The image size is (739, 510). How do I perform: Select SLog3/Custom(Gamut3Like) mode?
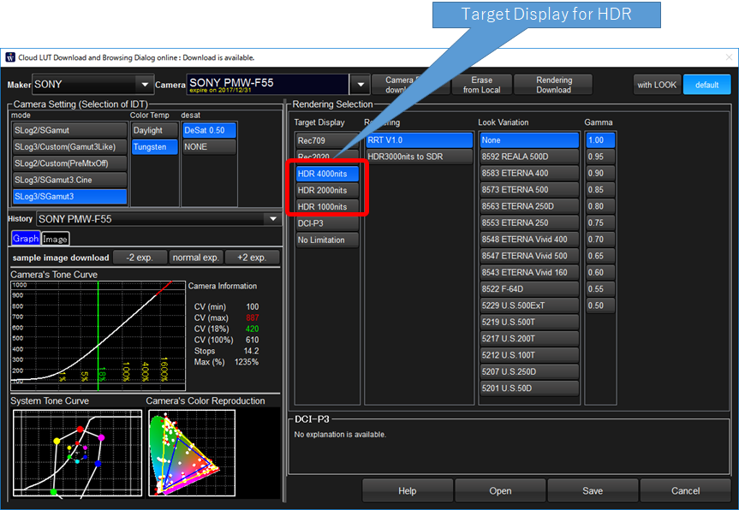[x=69, y=147]
